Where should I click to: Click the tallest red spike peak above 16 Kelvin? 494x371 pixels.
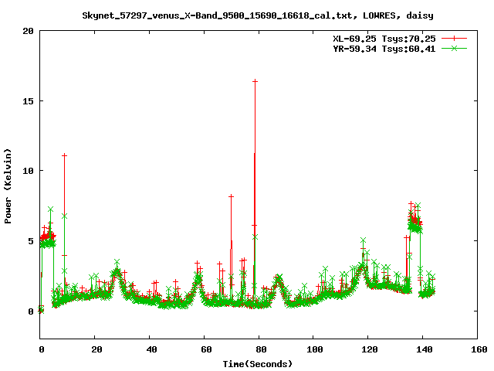[255, 81]
